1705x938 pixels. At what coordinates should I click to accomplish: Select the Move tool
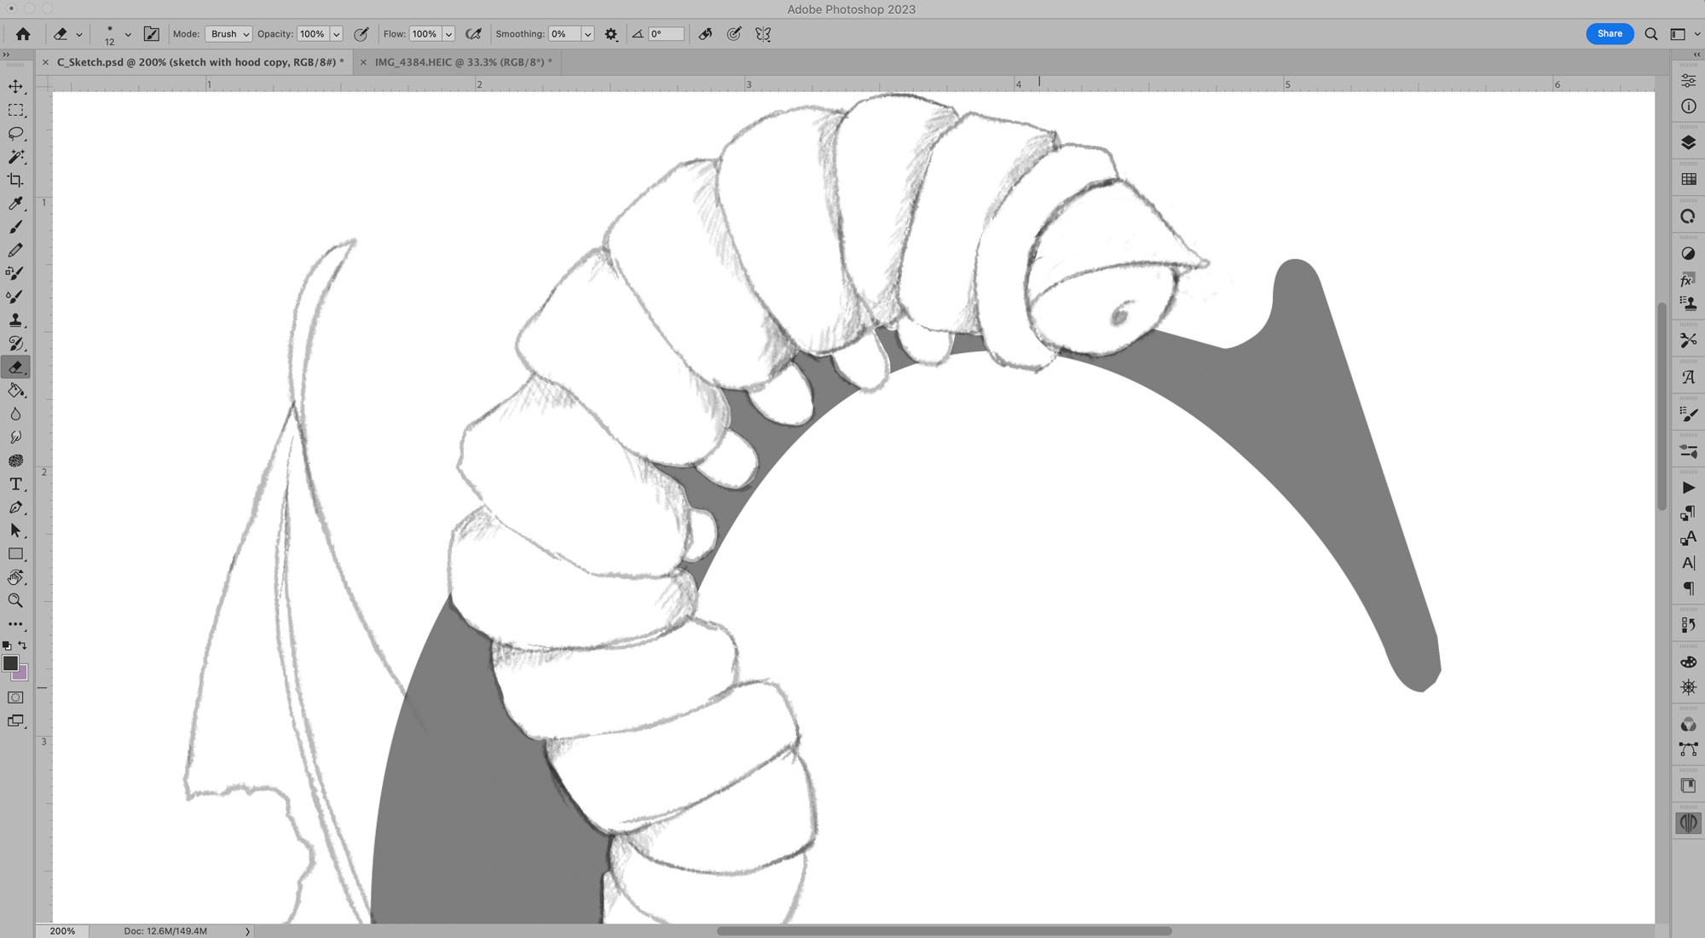15,87
